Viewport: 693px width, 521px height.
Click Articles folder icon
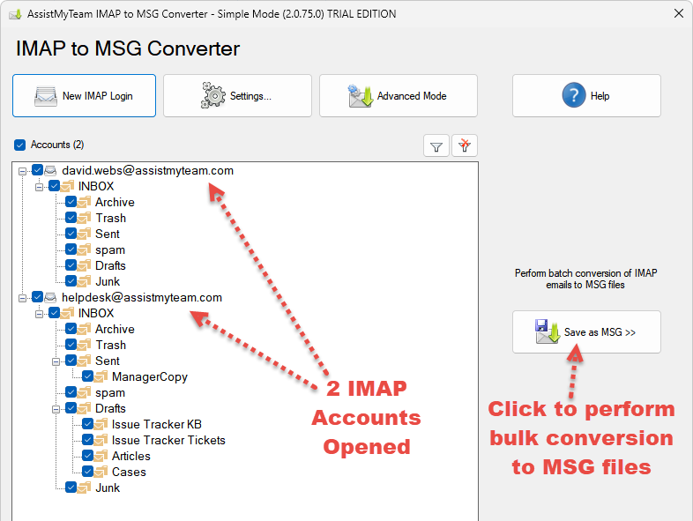pyautogui.click(x=101, y=456)
